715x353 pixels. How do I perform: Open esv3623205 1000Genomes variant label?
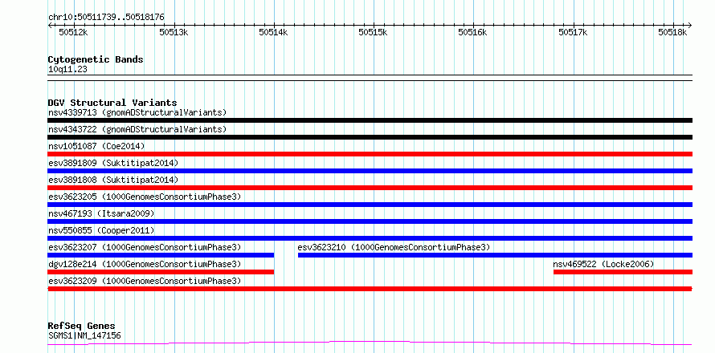point(145,197)
